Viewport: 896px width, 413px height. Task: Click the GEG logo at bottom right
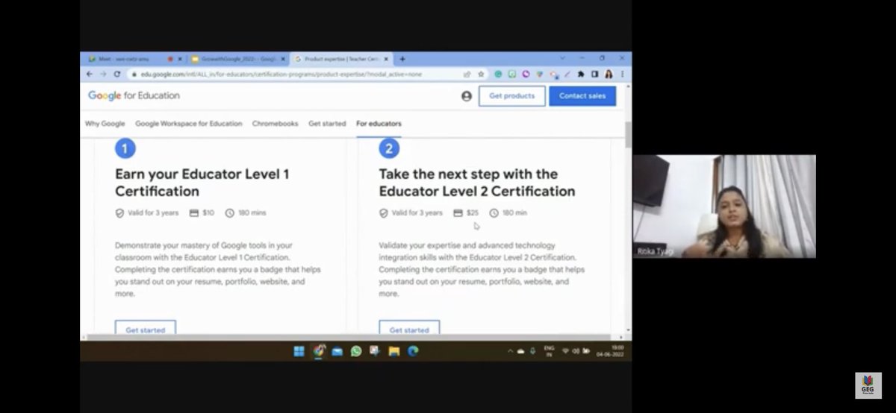(x=867, y=385)
